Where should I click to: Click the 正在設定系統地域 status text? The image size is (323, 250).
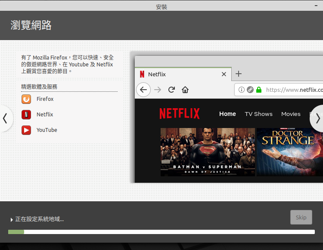coord(40,219)
